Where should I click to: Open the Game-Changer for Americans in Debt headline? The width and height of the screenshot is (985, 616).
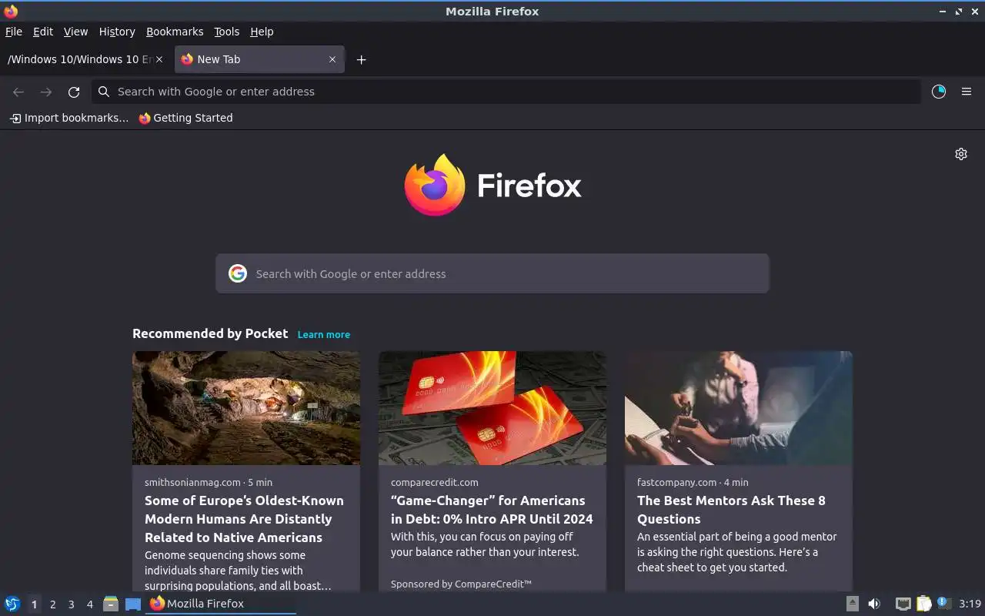coord(492,510)
